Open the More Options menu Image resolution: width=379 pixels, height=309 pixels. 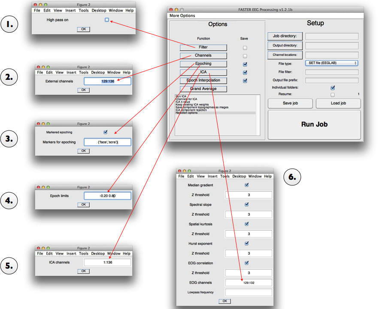[182, 16]
